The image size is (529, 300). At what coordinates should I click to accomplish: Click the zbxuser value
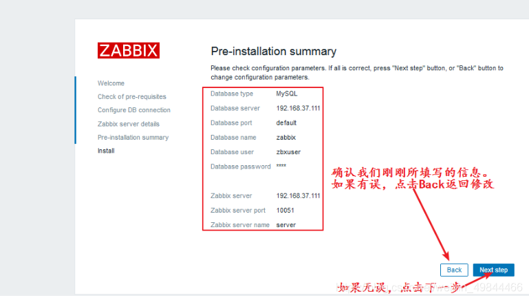(x=288, y=152)
